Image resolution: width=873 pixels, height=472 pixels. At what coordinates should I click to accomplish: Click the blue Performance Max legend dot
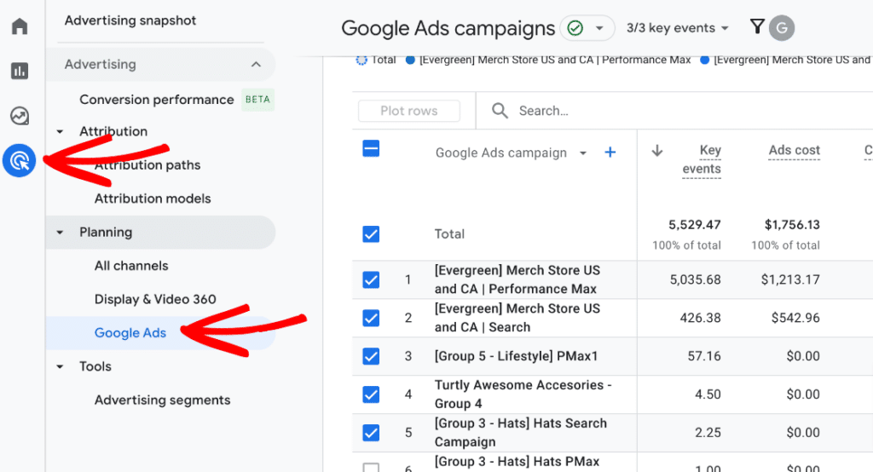tap(411, 60)
